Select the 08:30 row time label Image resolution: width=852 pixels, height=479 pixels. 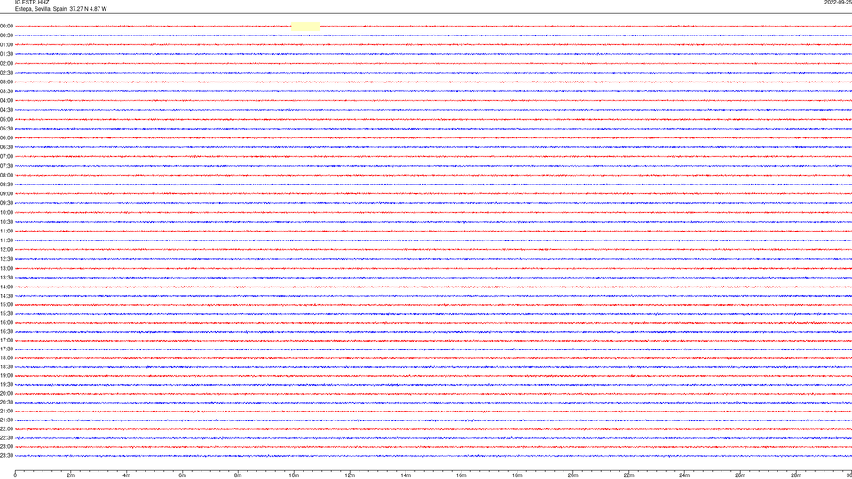6,185
